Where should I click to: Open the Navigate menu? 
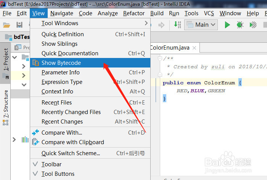62,13
